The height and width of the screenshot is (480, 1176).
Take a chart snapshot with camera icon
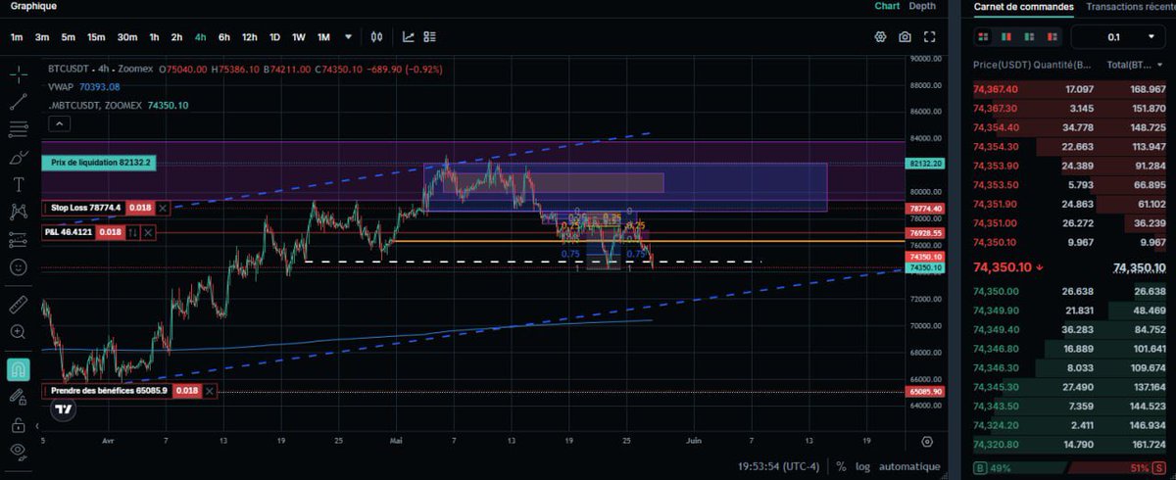(x=905, y=37)
